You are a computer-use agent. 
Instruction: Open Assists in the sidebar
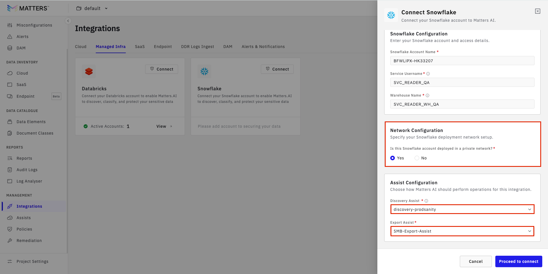(34, 218)
